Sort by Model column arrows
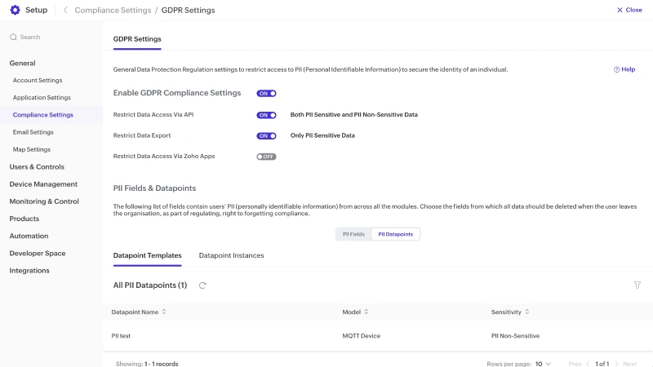 366,312
